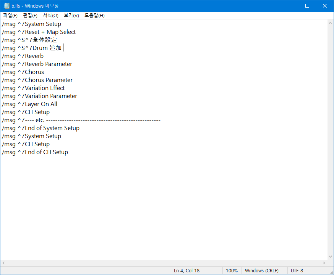Click 'Ln 4, Col 18' in status bar

(x=186, y=271)
